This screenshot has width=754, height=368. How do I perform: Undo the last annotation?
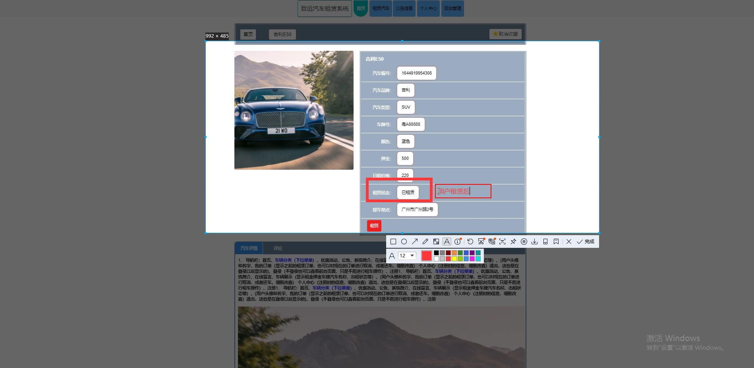tap(470, 241)
